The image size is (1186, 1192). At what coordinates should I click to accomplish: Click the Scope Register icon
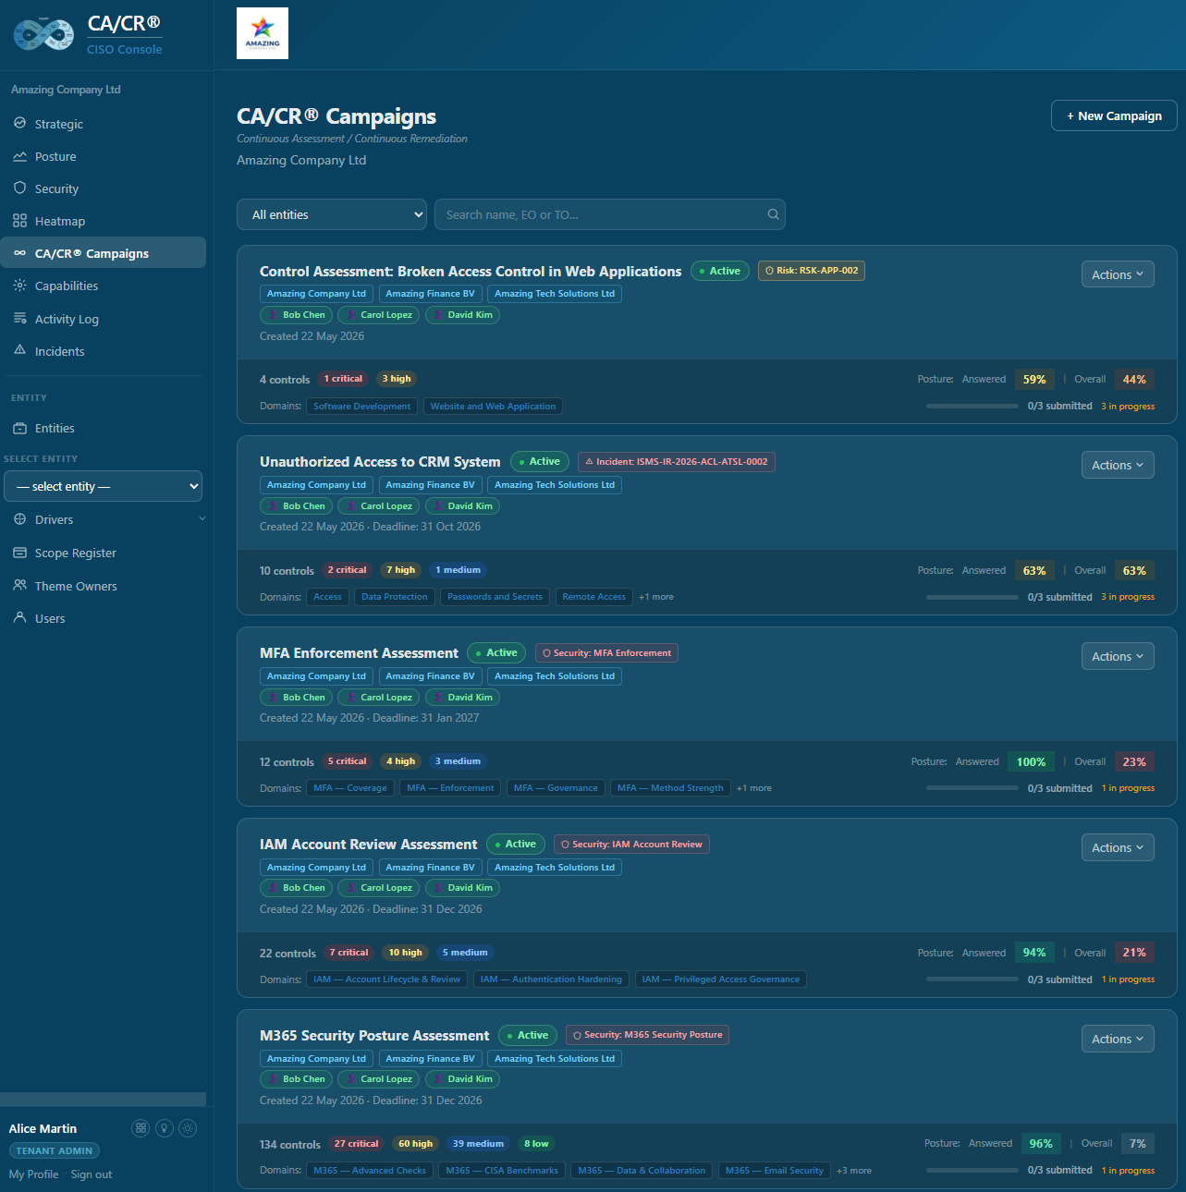(19, 553)
